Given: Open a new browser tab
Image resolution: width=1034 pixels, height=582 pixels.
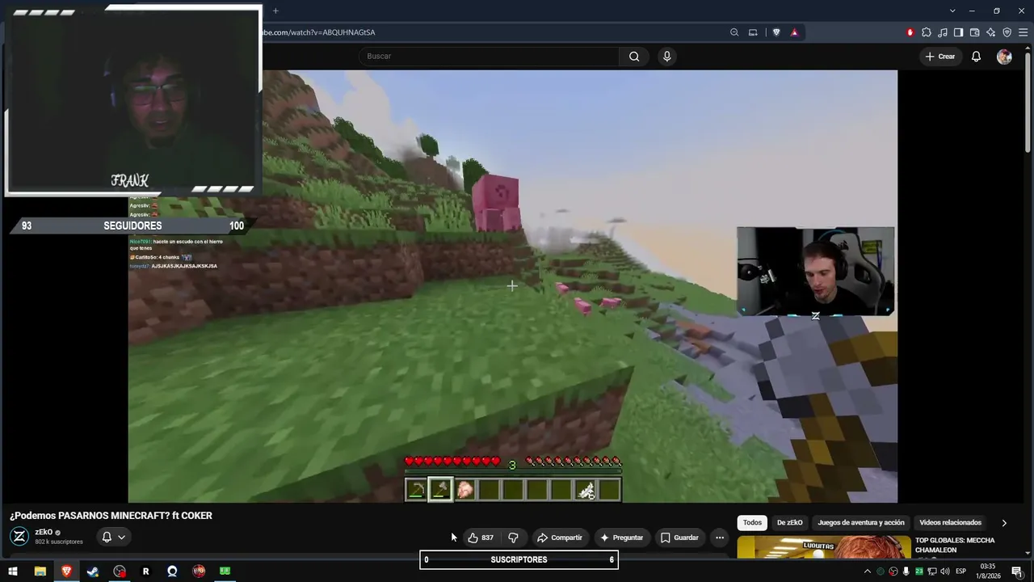Looking at the screenshot, I should coord(275,11).
